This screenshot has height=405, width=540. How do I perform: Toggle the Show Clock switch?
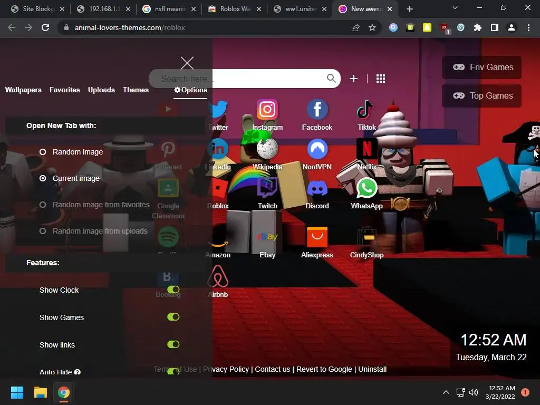[x=173, y=290]
